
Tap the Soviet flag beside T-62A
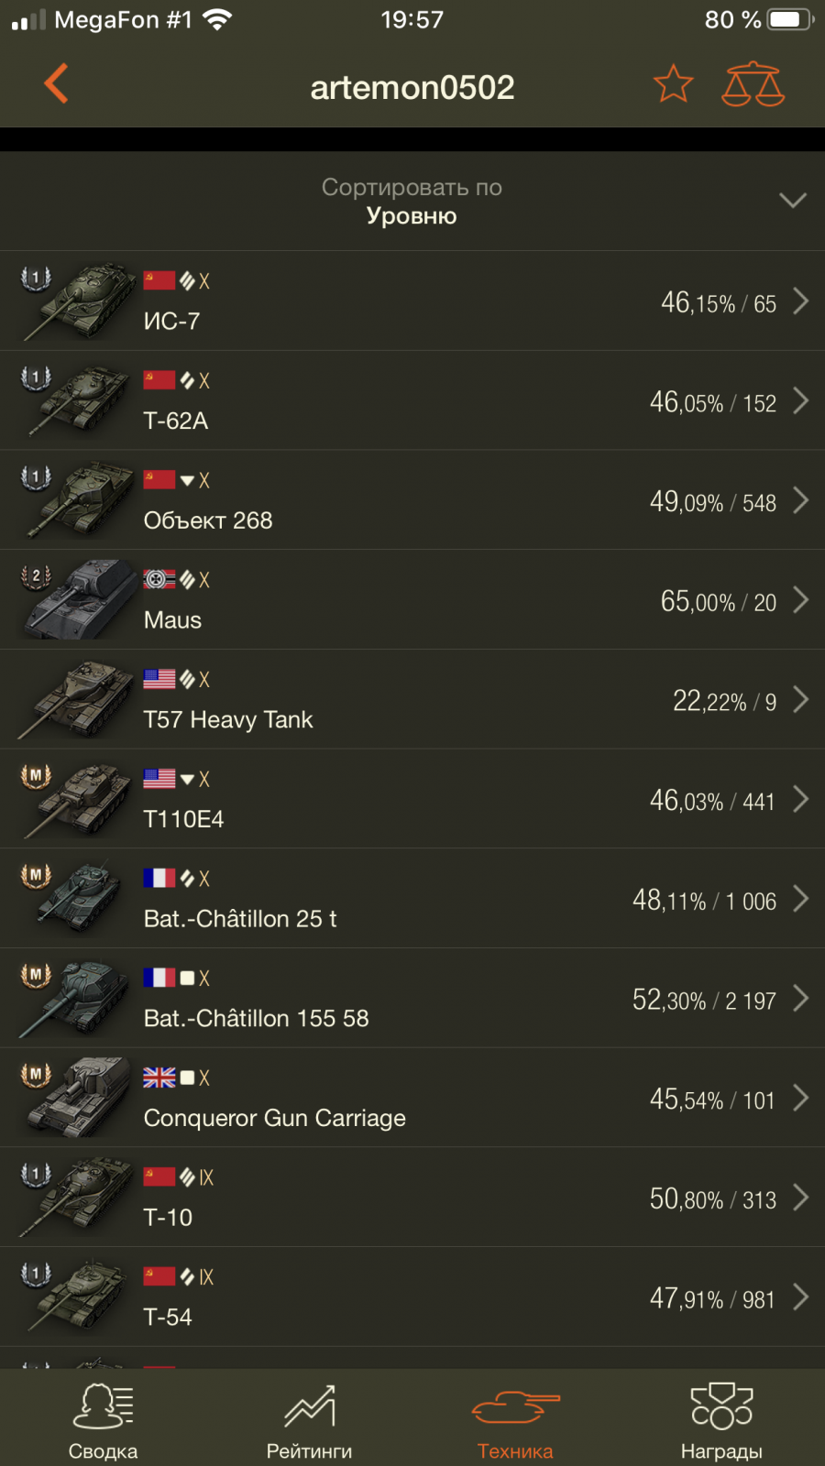pos(159,380)
